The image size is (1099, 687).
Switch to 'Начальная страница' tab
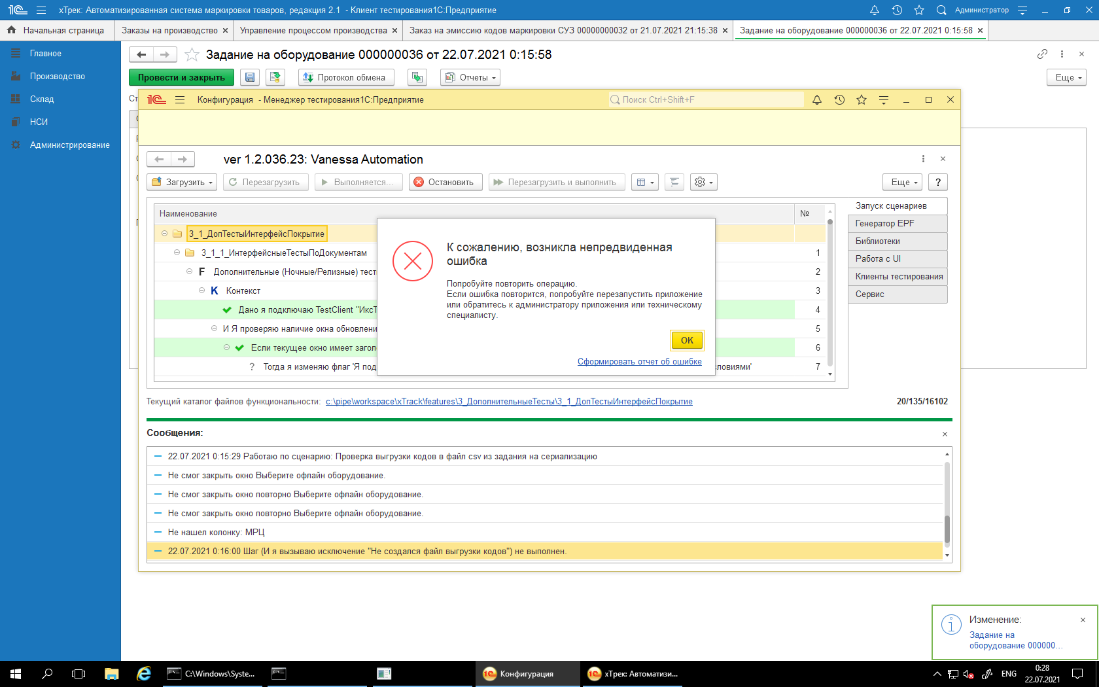click(x=58, y=30)
